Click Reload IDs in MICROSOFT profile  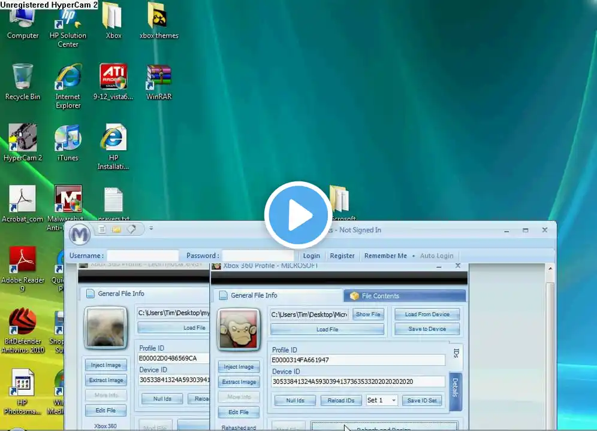coord(340,400)
